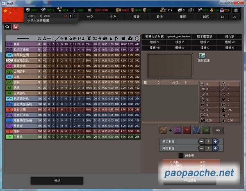Click the dollar money icon in top bar
246x191 pixels.
[144, 10]
